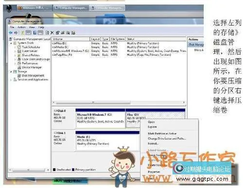The width and height of the screenshot is (243, 188).
Task: Select the Shared Folders icon in the tree
Action: click(19, 55)
